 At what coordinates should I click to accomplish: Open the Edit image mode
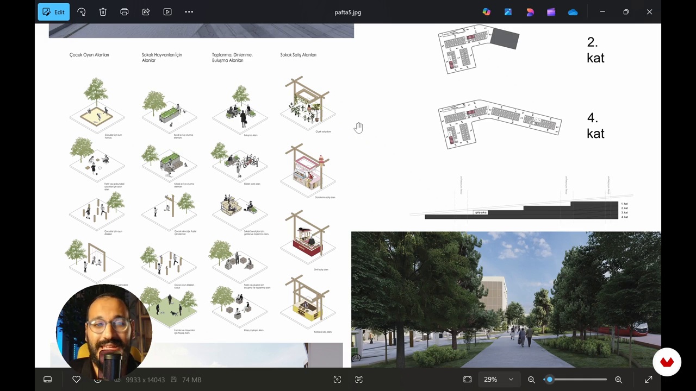(53, 12)
